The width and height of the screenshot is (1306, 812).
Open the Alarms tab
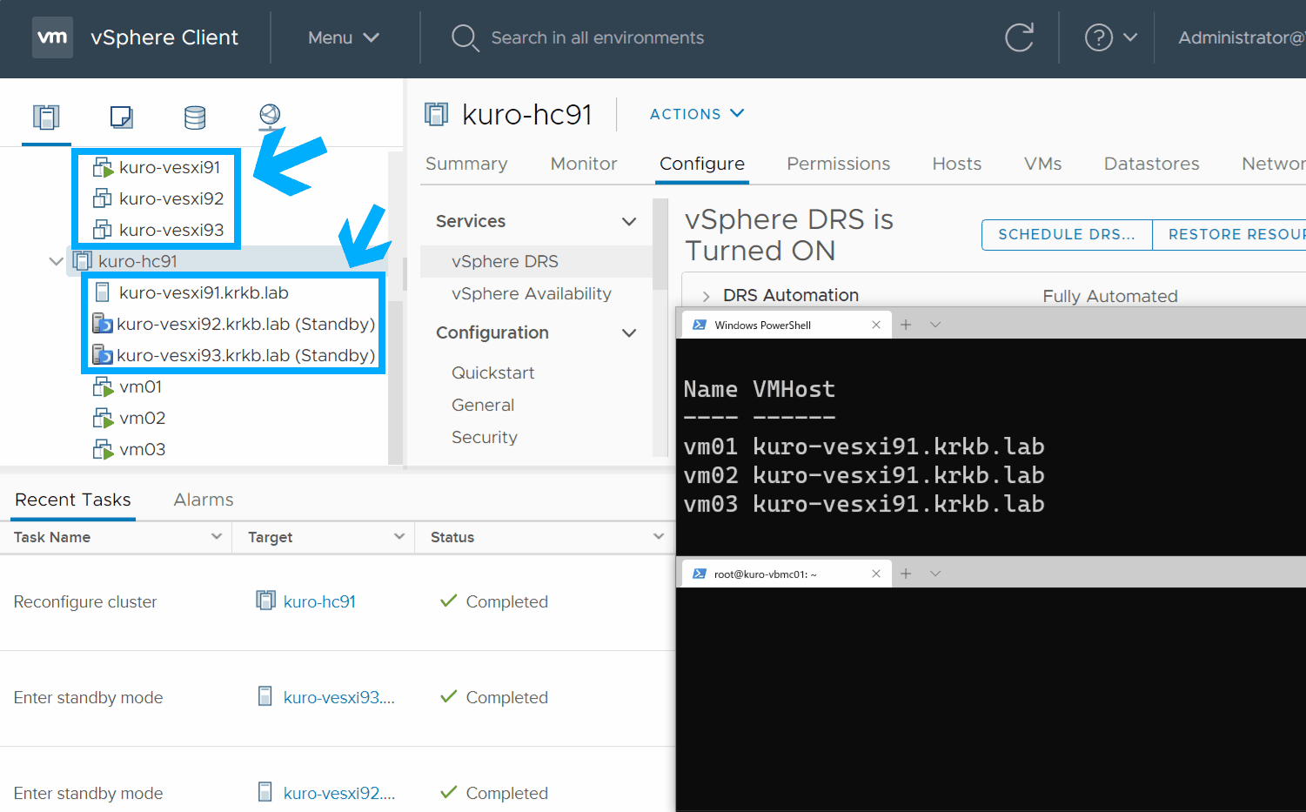pos(204,500)
